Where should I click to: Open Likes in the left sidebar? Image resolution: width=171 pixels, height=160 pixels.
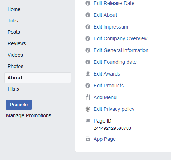tap(13, 89)
